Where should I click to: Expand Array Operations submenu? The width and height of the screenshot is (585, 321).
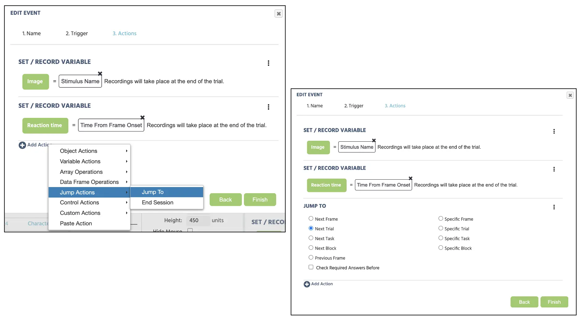(89, 172)
